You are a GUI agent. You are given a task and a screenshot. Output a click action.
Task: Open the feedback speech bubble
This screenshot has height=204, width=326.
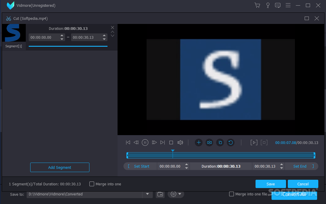[278, 5]
